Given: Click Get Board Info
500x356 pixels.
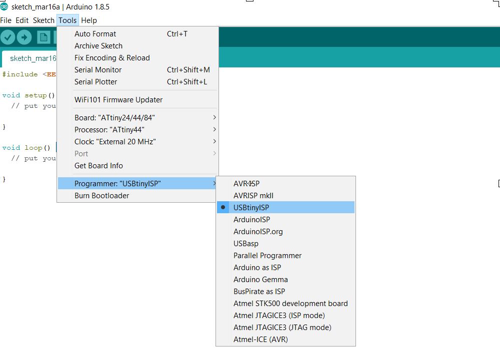Looking at the screenshot, I should [x=138, y=166].
